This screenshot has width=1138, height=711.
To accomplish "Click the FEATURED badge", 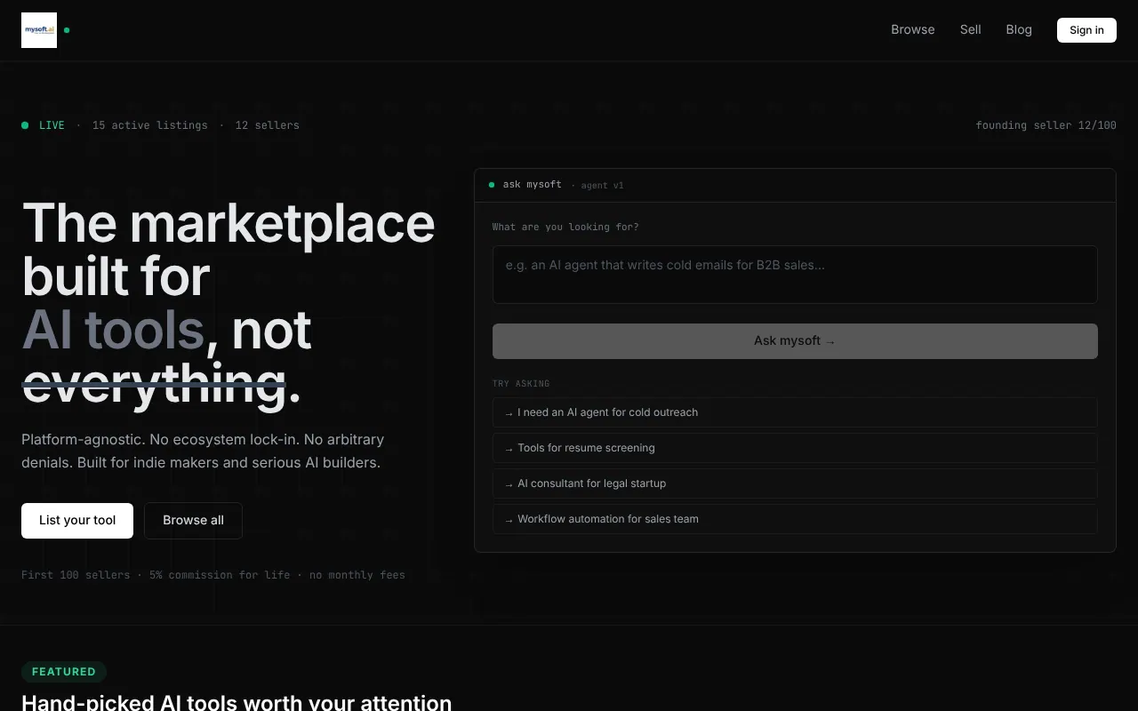I will click(x=64, y=672).
